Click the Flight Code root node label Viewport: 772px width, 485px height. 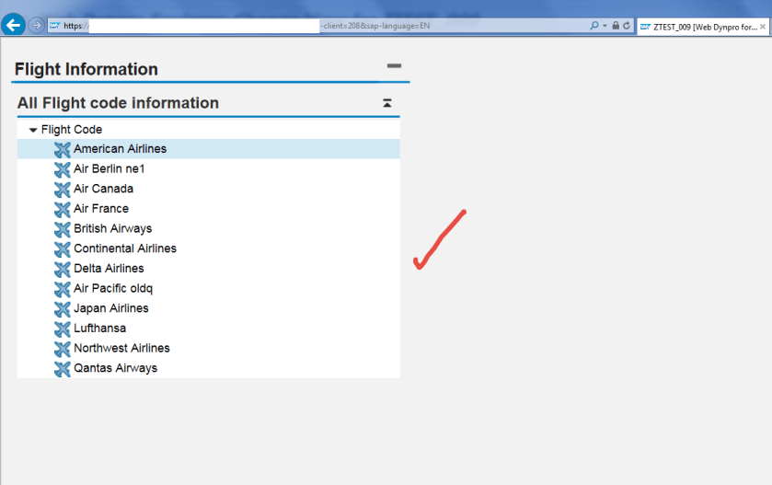click(72, 130)
